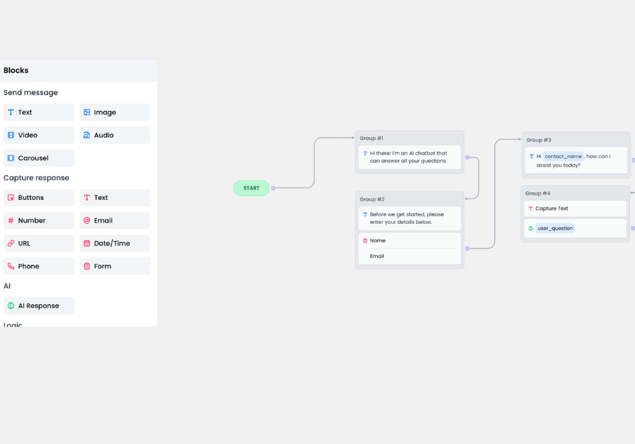Screen dimensions: 635x444
Task: Select the AI Response block
Action: coord(38,305)
